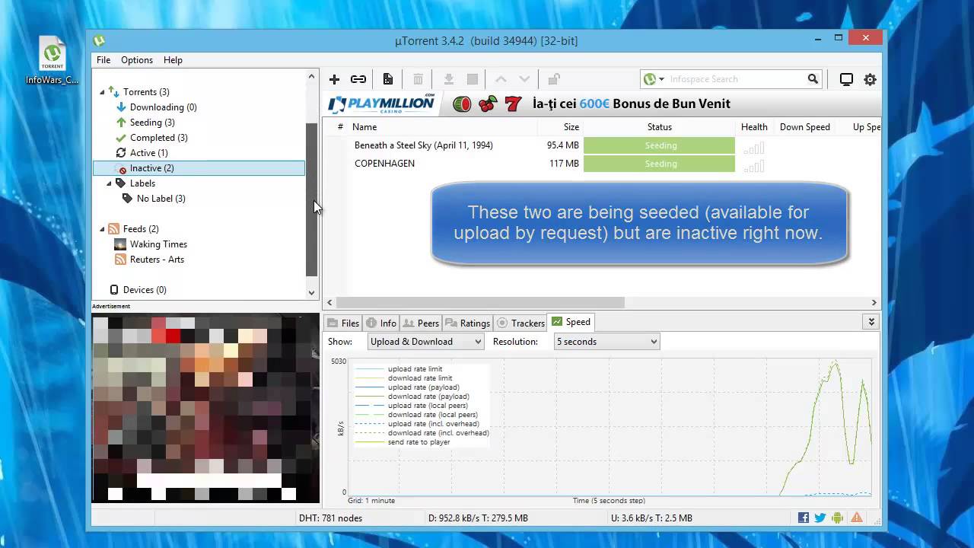Open the search provider dropdown arrow
This screenshot has height=548, width=974.
point(661,79)
